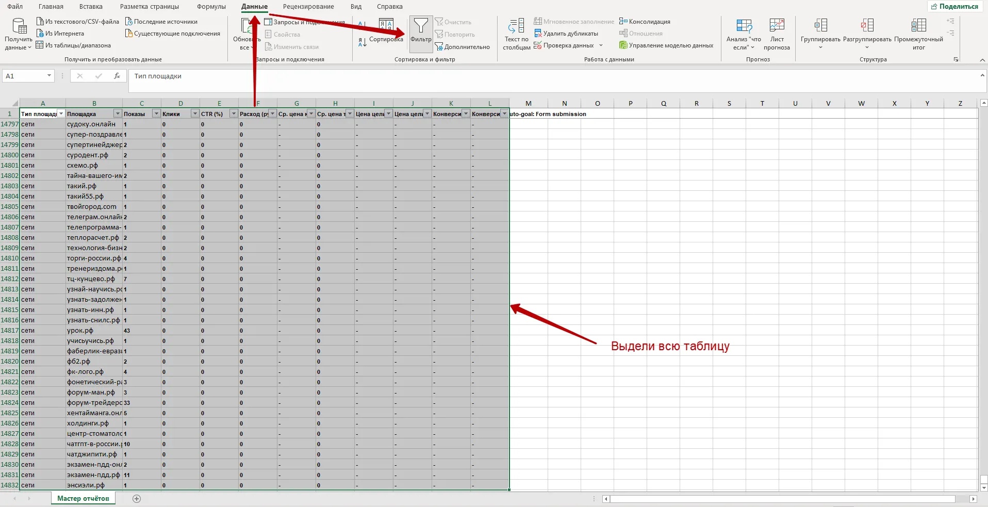Expand the Name Box dropdown arrow

[x=49, y=76]
